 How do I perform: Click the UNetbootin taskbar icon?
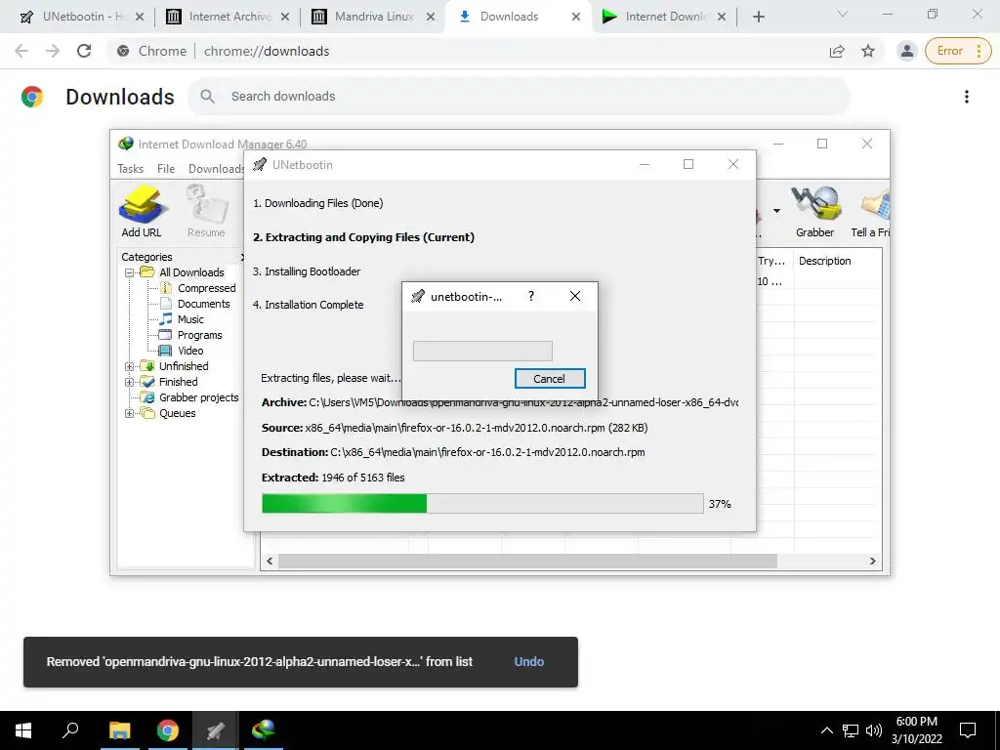[216, 730]
